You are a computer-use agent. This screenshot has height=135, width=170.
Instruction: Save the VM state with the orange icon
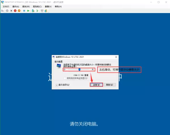tap(19, 11)
